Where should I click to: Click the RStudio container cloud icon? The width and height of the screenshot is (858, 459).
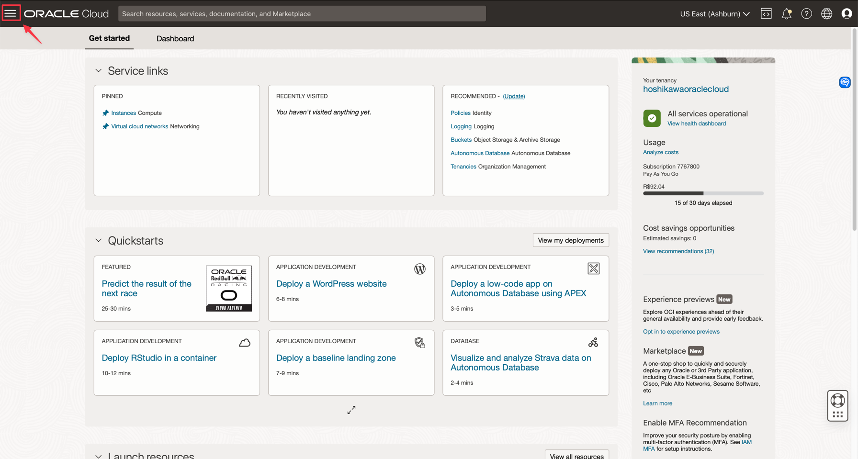245,343
